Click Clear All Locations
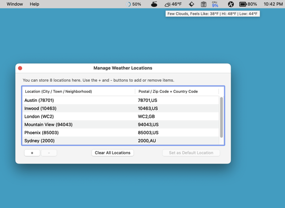 click(112, 153)
